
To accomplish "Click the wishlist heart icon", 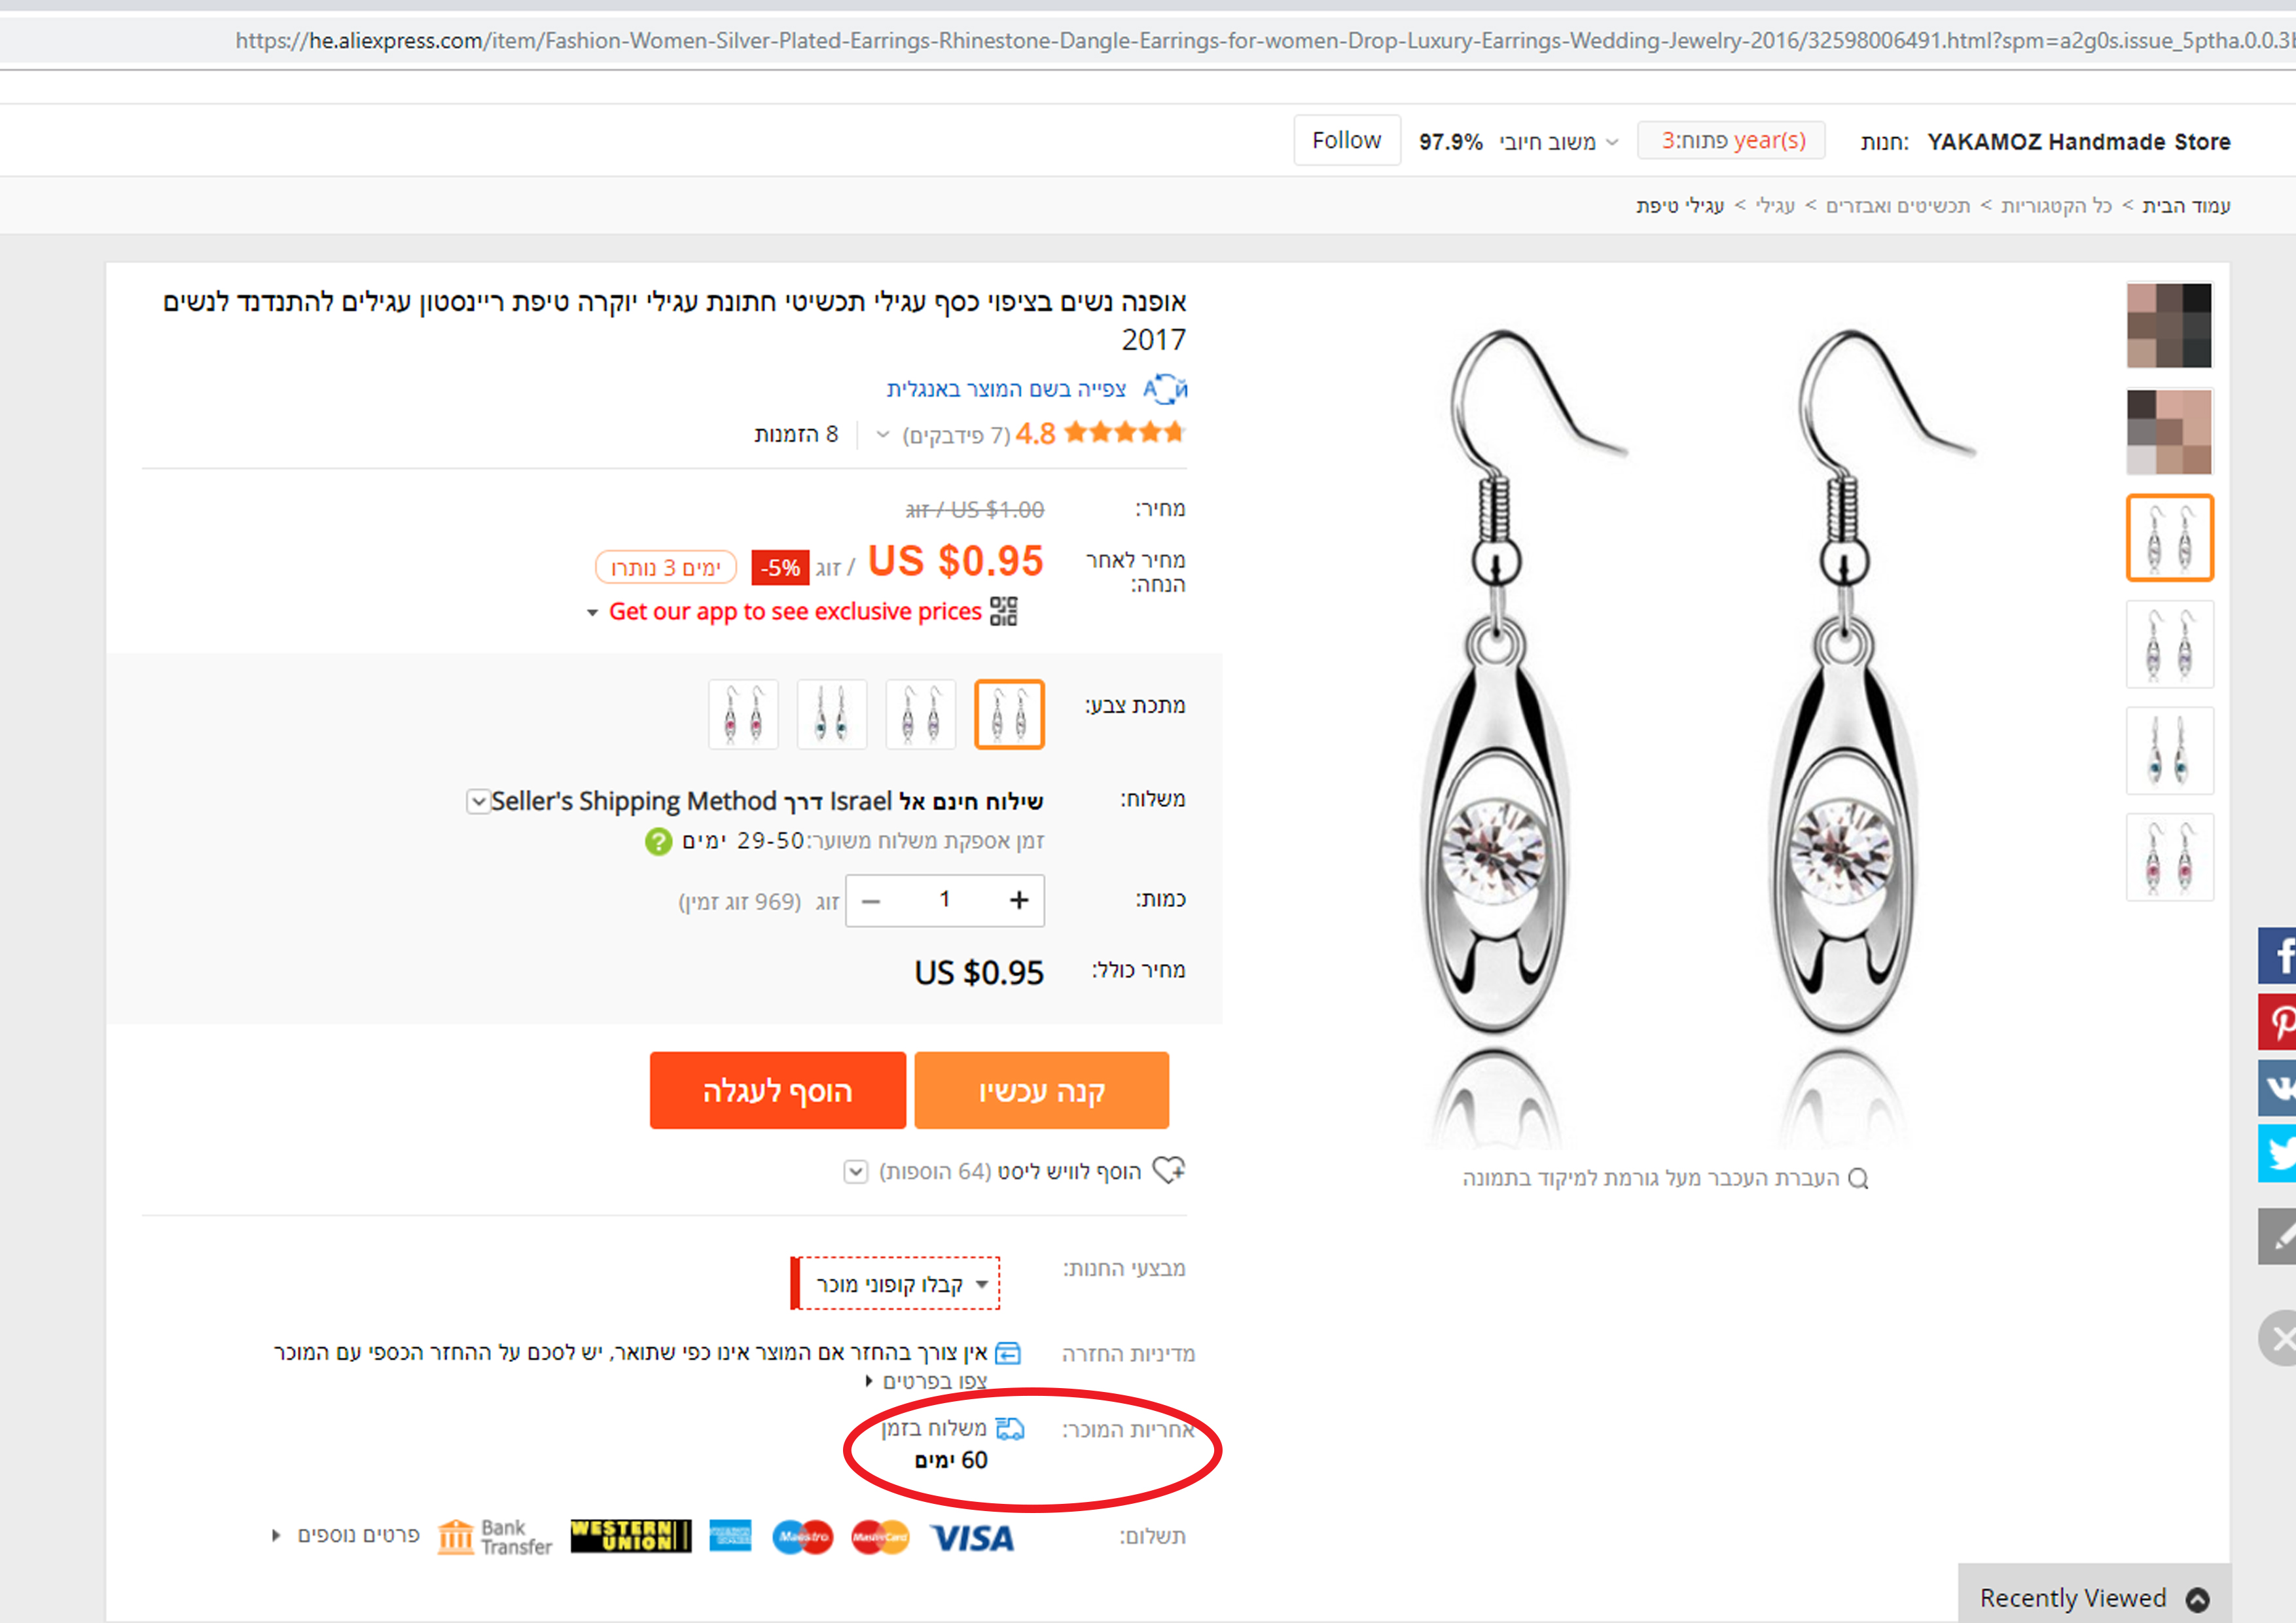I will tap(1168, 1170).
